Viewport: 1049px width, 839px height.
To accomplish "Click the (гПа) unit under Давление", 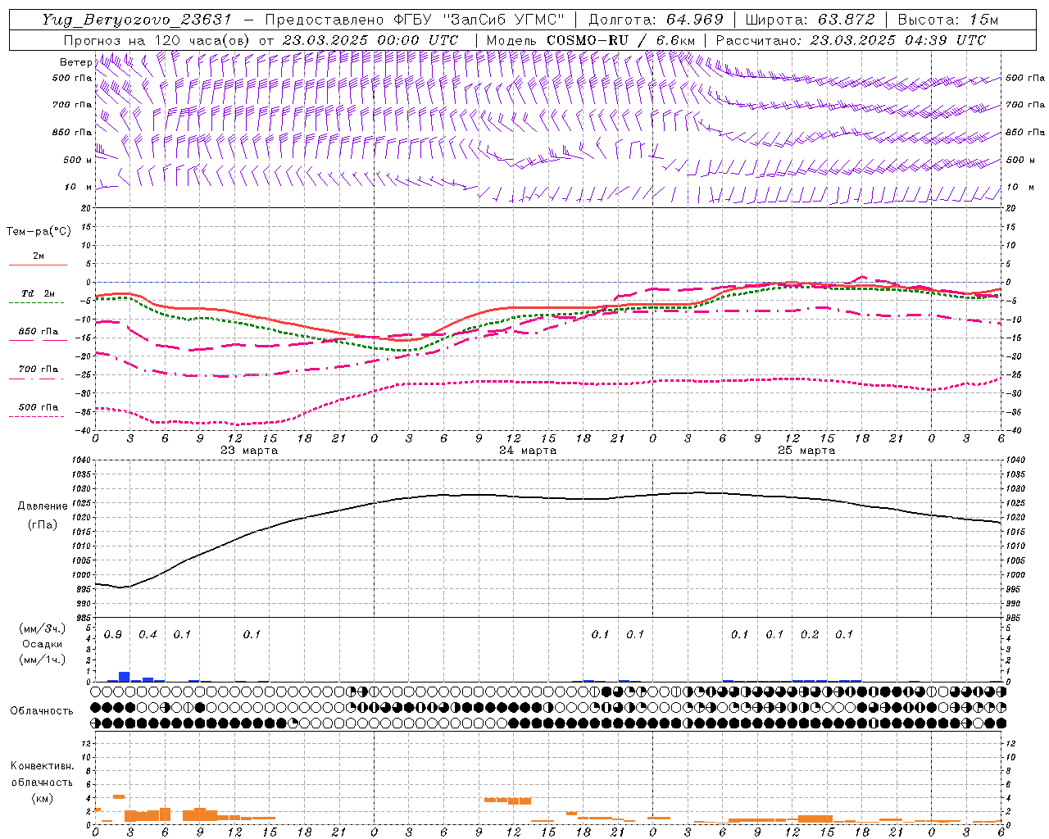I will tap(43, 525).
